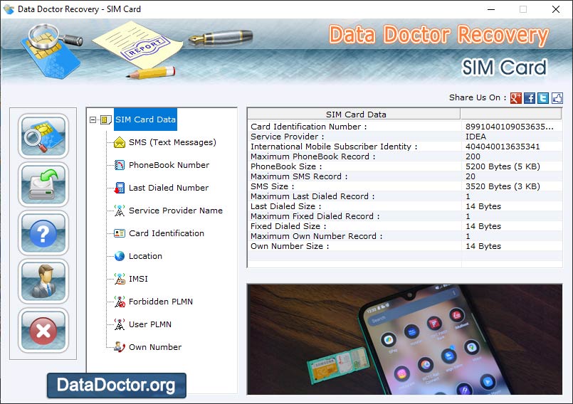Select Forbidden PLMN in the tree
The image size is (573, 404).
click(x=160, y=302)
